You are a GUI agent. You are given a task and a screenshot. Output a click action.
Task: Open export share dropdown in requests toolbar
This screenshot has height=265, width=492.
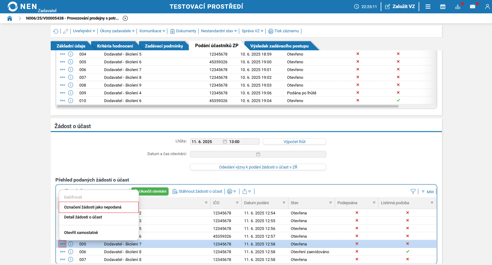(247, 191)
